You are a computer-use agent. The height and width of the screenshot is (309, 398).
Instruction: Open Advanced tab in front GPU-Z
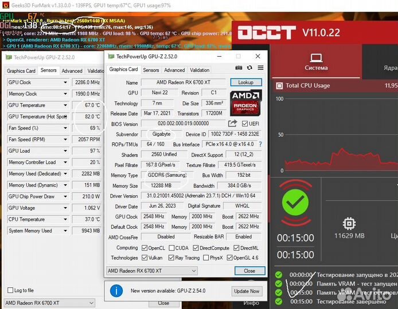coord(174,70)
